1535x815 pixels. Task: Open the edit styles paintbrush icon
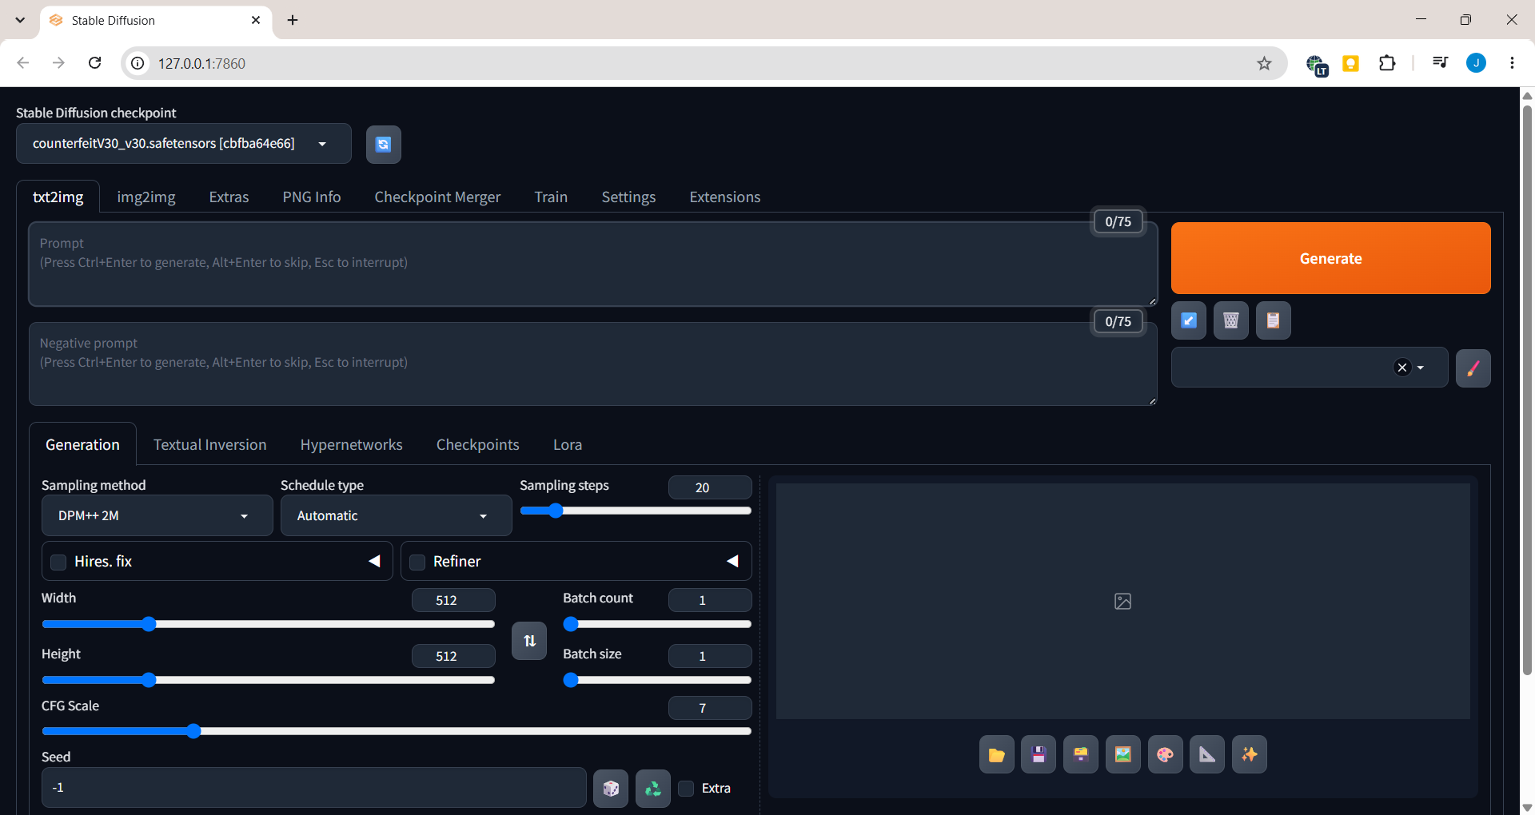[x=1473, y=368]
